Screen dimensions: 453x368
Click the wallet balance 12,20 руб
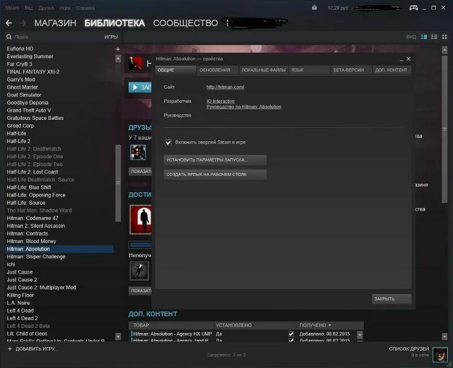[337, 8]
